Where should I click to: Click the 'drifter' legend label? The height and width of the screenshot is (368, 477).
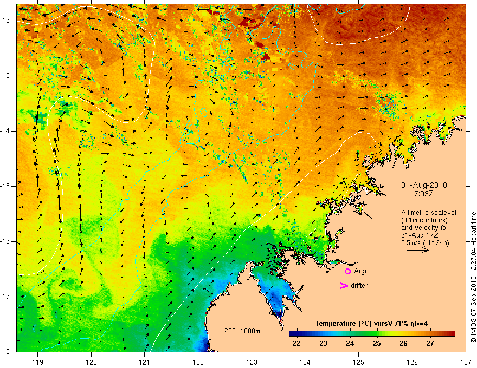359,286
